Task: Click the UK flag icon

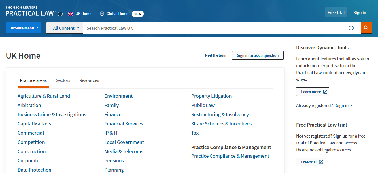Action: coord(71,14)
